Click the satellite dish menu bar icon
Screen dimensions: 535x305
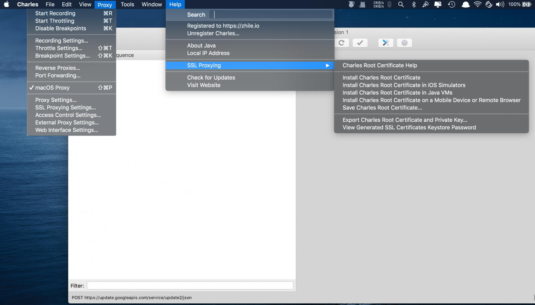[425, 5]
